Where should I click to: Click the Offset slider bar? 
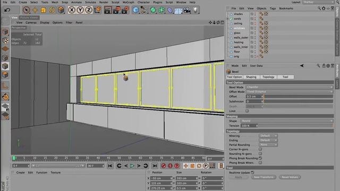(x=299, y=97)
